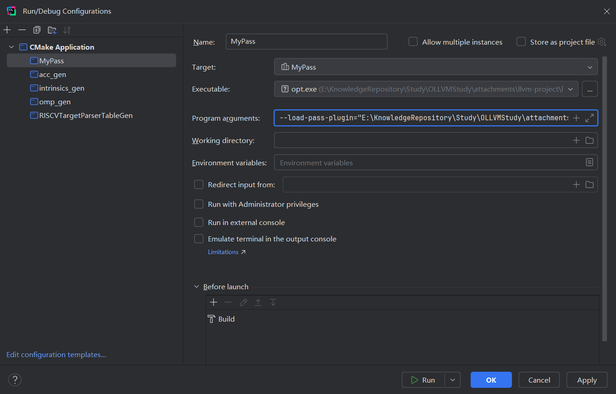This screenshot has height=394, width=616.
Task: Open Environment variables editor icon
Action: (x=590, y=163)
